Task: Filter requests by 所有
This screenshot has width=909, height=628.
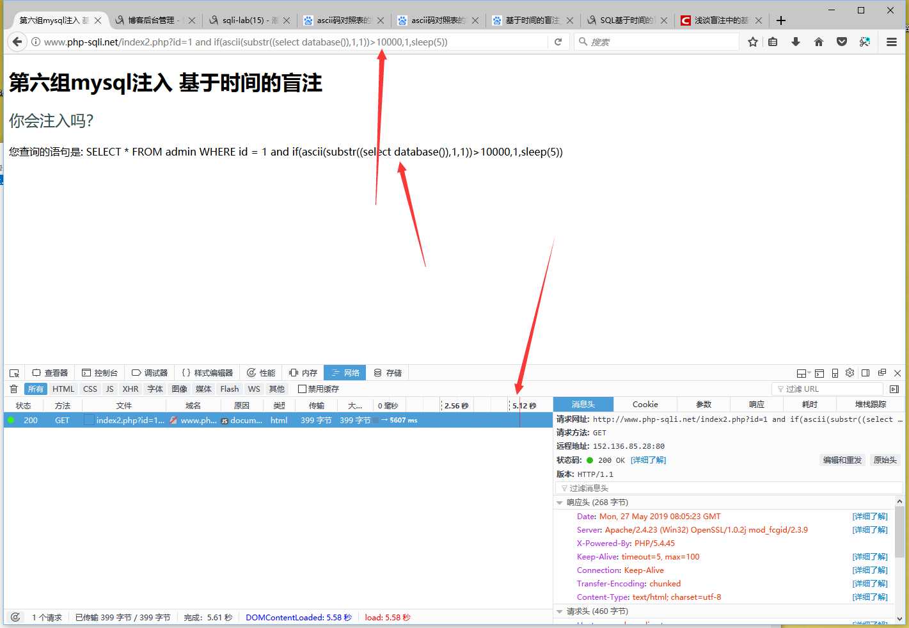Action: (36, 389)
